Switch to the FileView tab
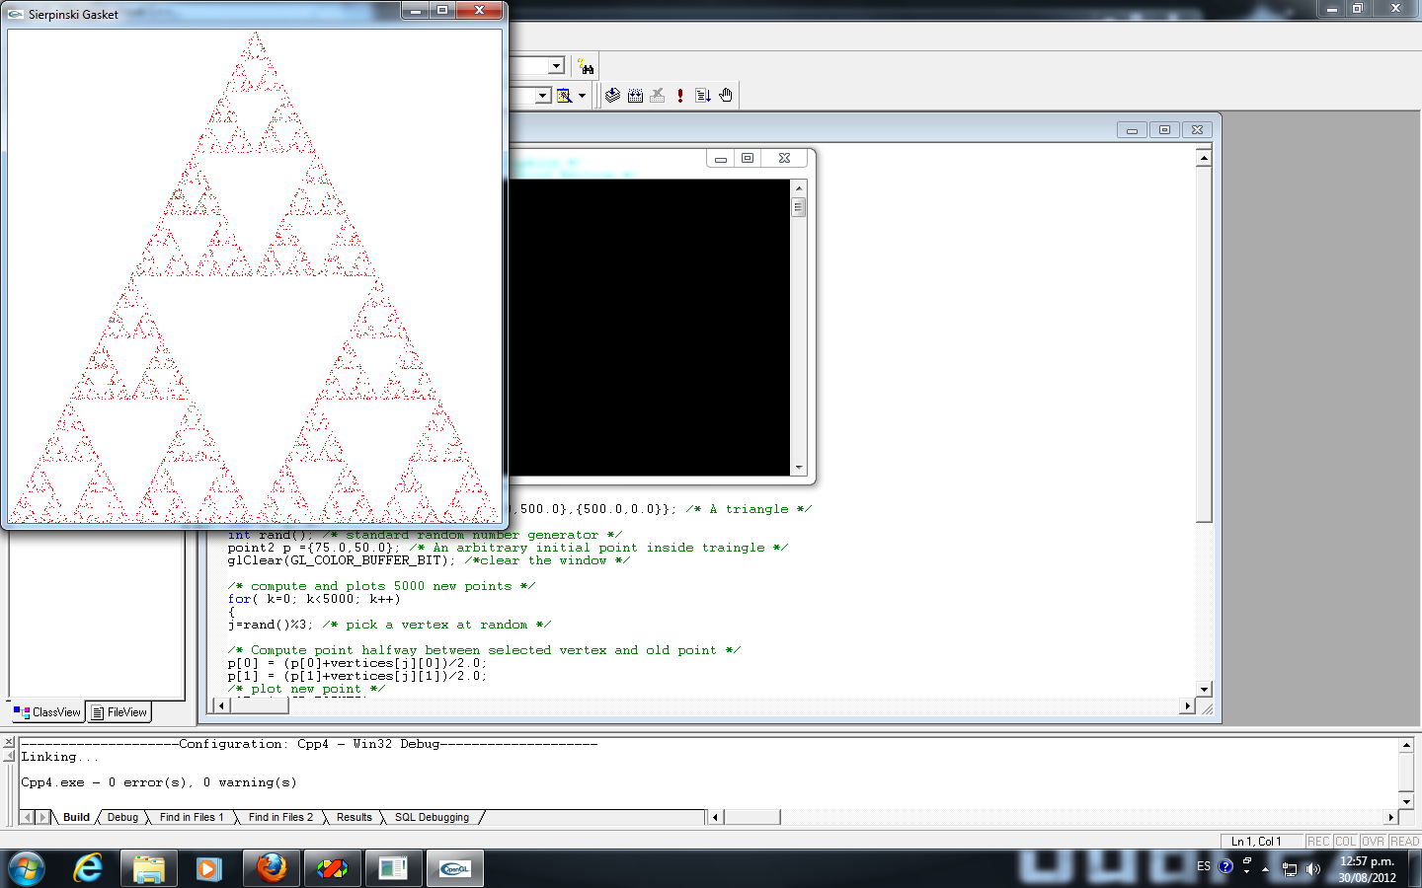Screen dimensions: 1422x888 [x=118, y=711]
